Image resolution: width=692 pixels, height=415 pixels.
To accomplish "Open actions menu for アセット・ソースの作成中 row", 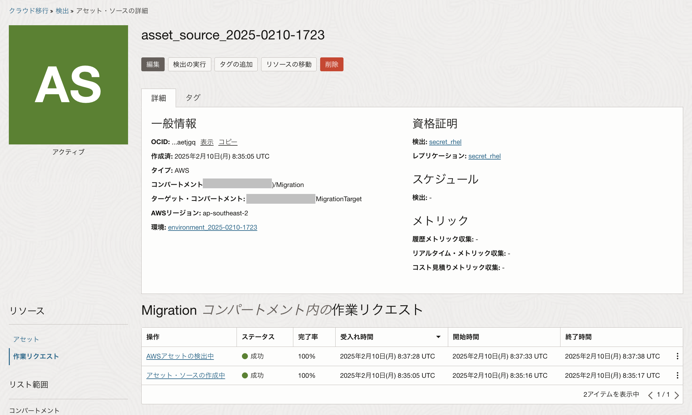I will (x=677, y=376).
